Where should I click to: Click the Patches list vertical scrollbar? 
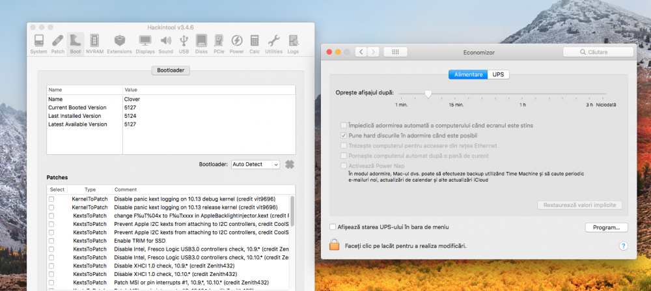(x=292, y=211)
